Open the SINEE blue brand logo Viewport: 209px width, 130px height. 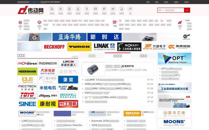[x=27, y=104]
